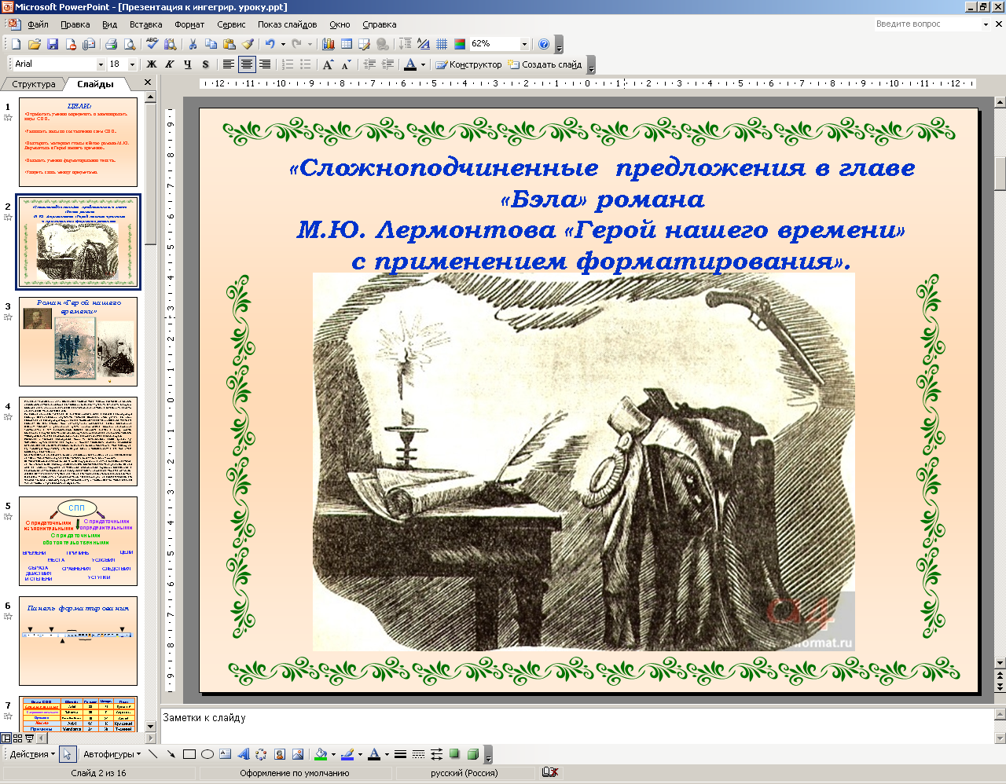1006x784 pixels.
Task: Open the font color dropdown in formatting toolbar
Action: [x=423, y=64]
